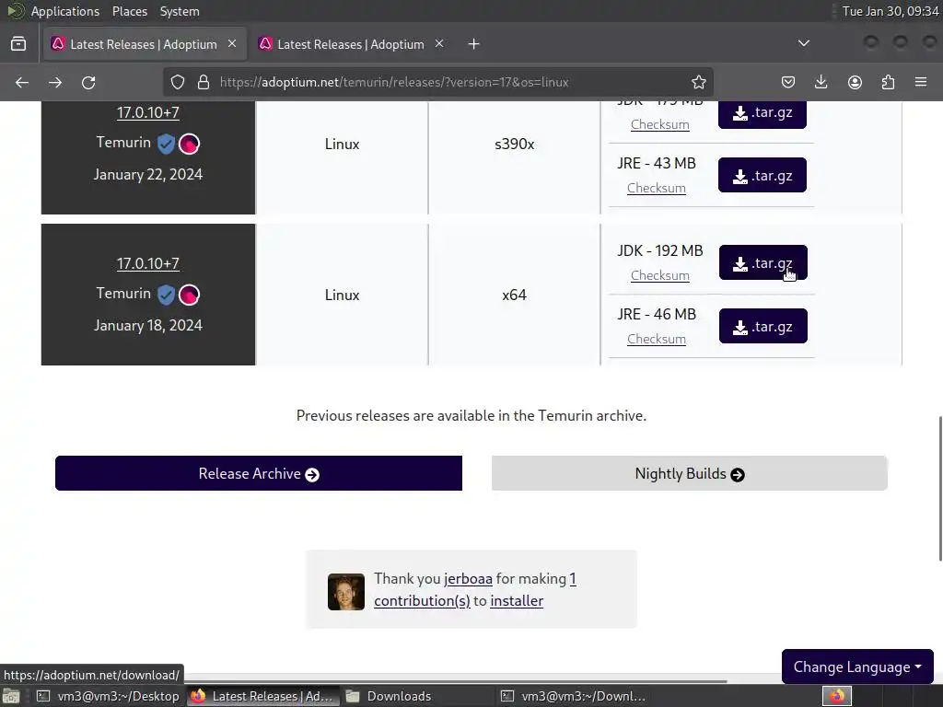The image size is (943, 707).
Task: Open the tracking protection shield icon
Action: [178, 82]
